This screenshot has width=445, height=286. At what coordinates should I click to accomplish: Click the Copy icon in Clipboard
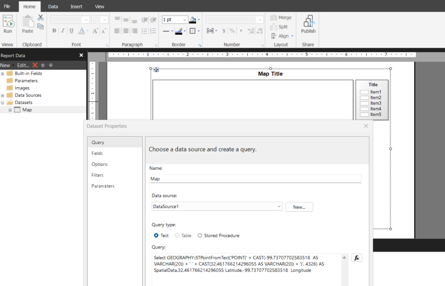(x=40, y=26)
